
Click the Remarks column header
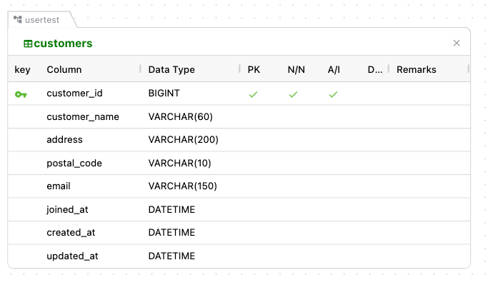coord(417,69)
